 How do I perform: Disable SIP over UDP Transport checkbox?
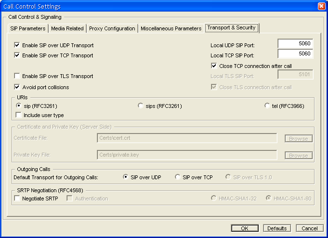(x=17, y=45)
